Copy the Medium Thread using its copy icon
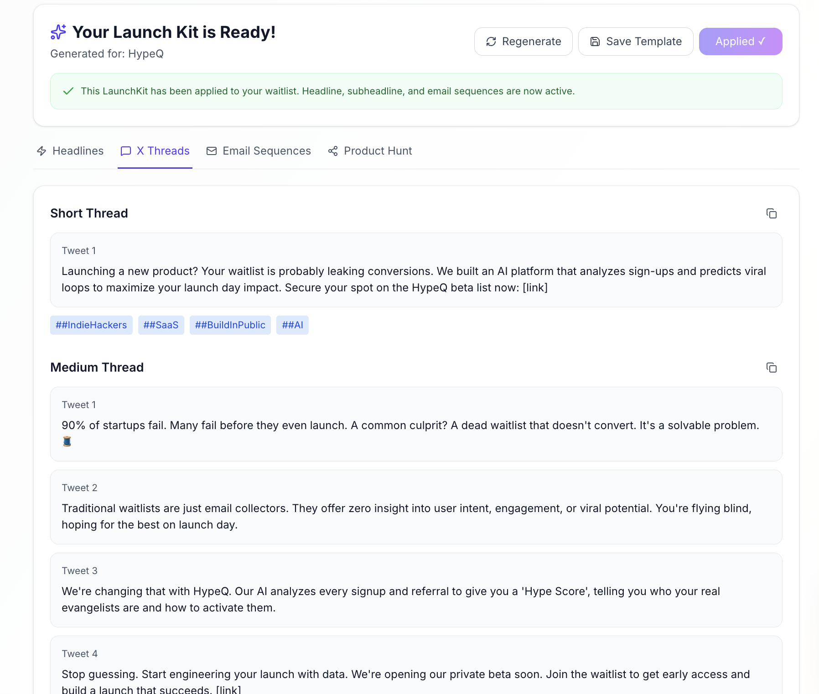Screen dimensions: 819x694 coord(771,368)
